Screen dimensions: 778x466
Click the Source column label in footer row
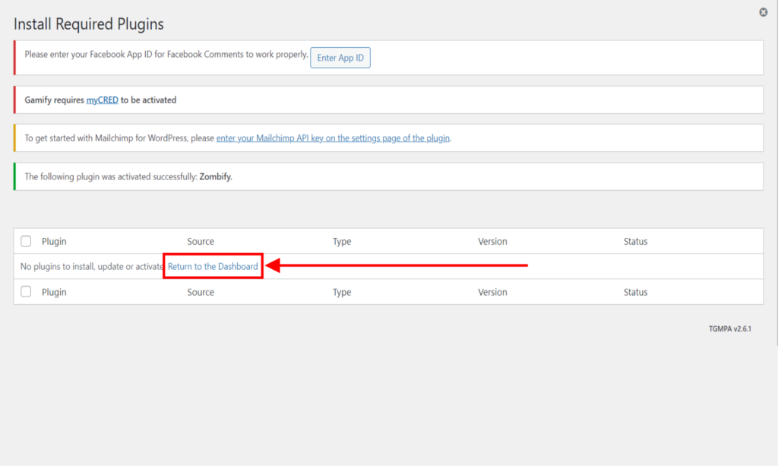coord(201,292)
